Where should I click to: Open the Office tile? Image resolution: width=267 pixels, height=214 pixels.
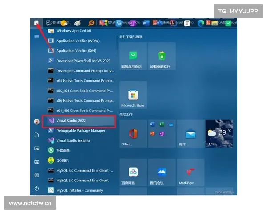pos(133,134)
